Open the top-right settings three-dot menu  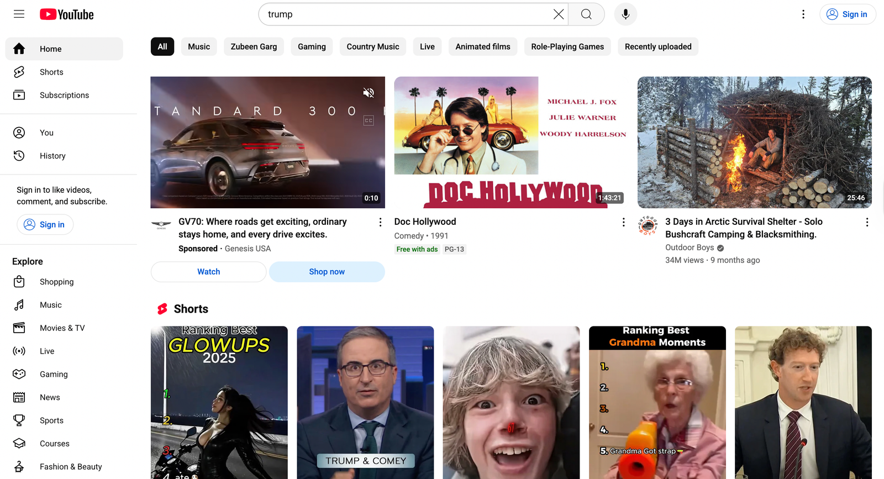coord(803,14)
